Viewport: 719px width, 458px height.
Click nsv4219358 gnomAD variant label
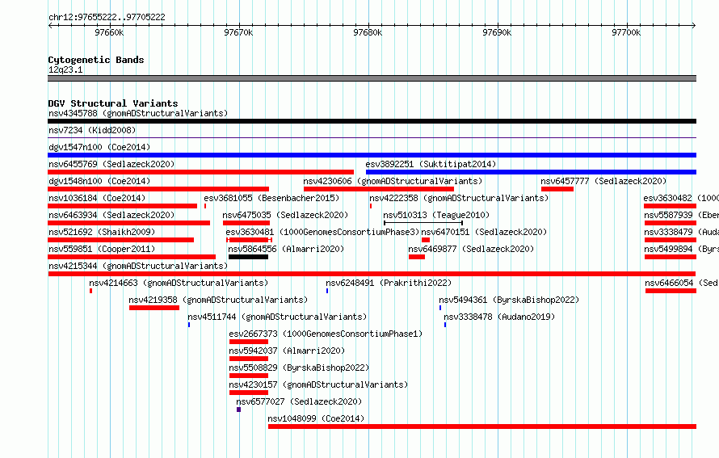(x=218, y=300)
